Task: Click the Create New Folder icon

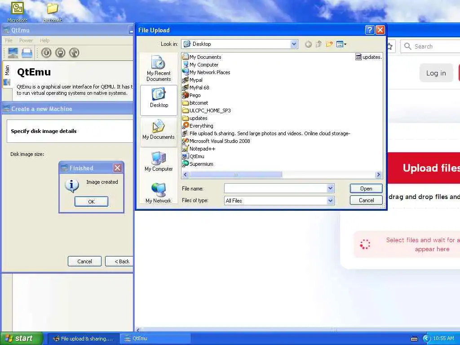Action: 329,44
